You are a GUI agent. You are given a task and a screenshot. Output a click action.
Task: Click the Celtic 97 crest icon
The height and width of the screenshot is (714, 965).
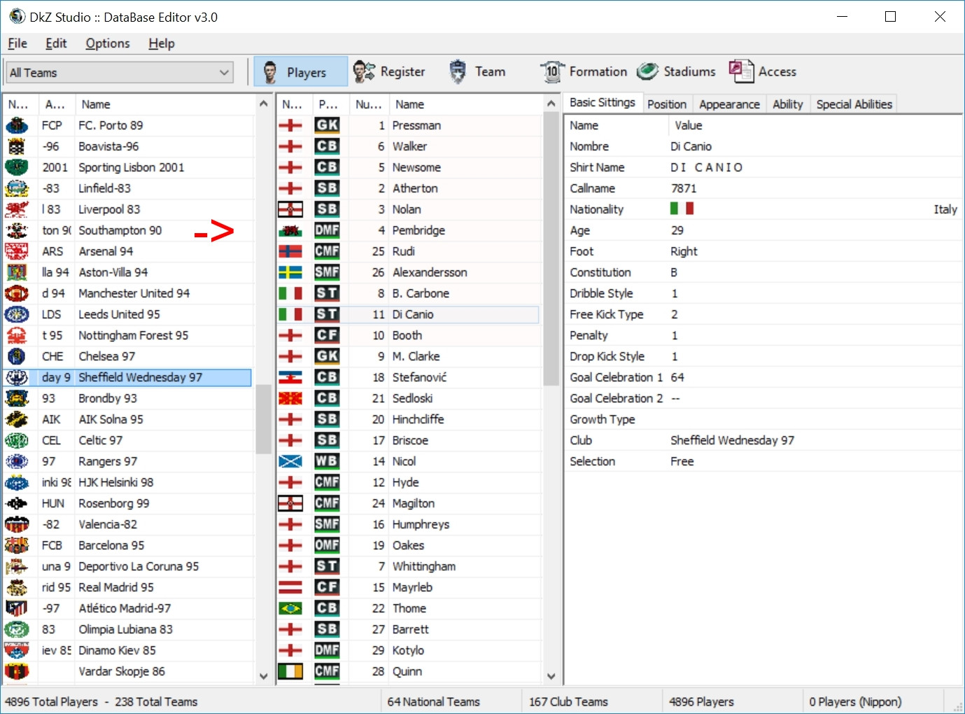click(17, 440)
